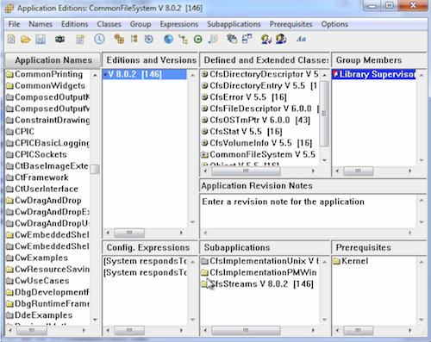The height and width of the screenshot is (342, 431).
Task: Click the circular clock-arrow toolbar icon
Action: click(149, 39)
